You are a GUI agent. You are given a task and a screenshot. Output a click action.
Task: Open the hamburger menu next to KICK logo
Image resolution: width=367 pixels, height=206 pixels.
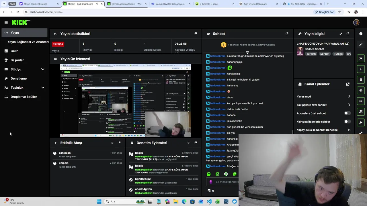pyautogui.click(x=6, y=22)
